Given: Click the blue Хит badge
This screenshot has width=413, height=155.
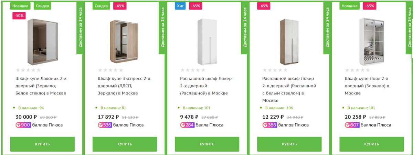Looking at the screenshot, I should pyautogui.click(x=180, y=6).
